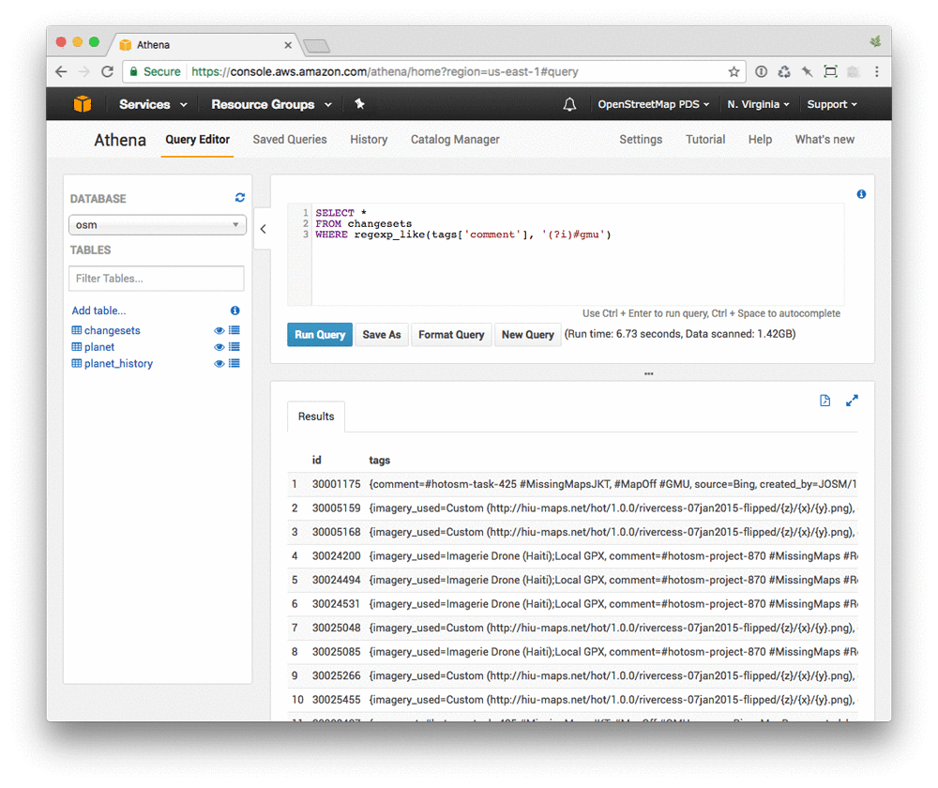Image resolution: width=938 pixels, height=788 pixels.
Task: Click the screen capture extension icon
Action: tap(830, 72)
